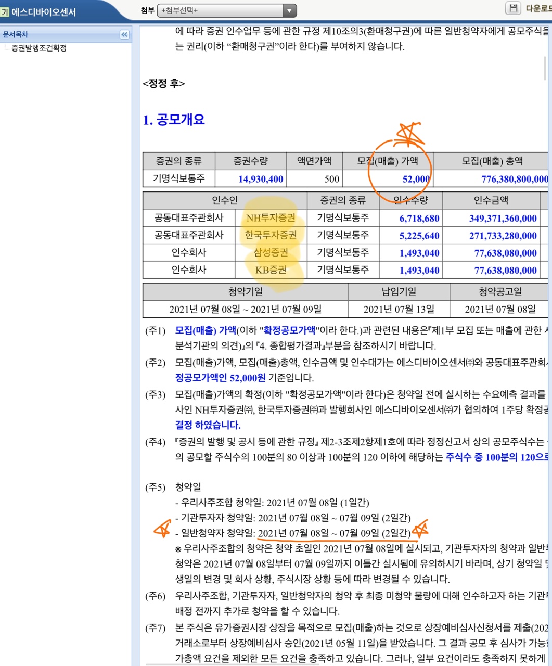Image resolution: width=552 pixels, height=666 pixels.
Task: Click the 52,000 offering price cell
Action: coord(387,179)
